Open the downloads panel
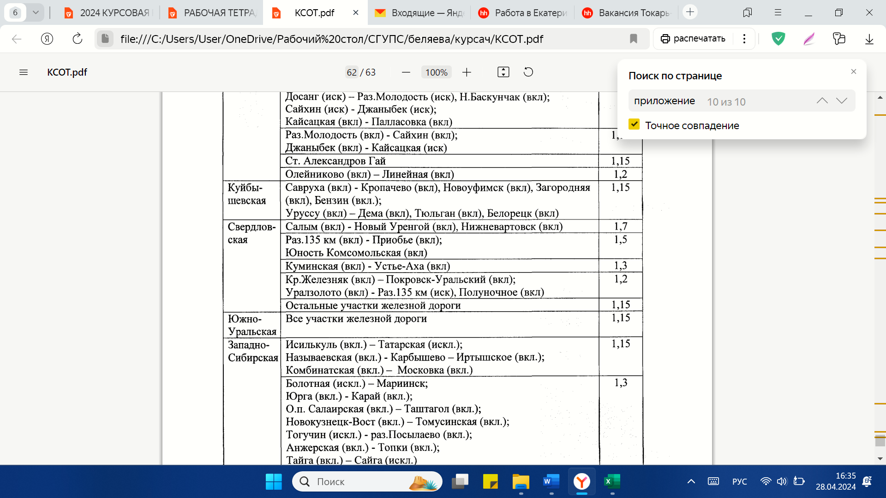This screenshot has height=498, width=886. click(x=869, y=39)
